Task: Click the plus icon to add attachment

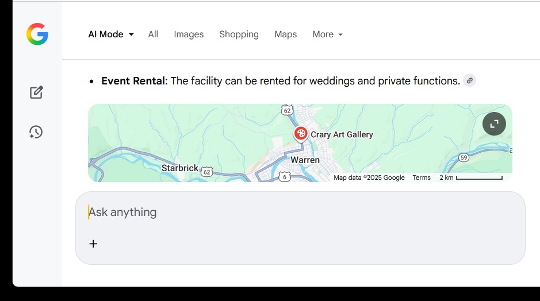Action: point(93,244)
